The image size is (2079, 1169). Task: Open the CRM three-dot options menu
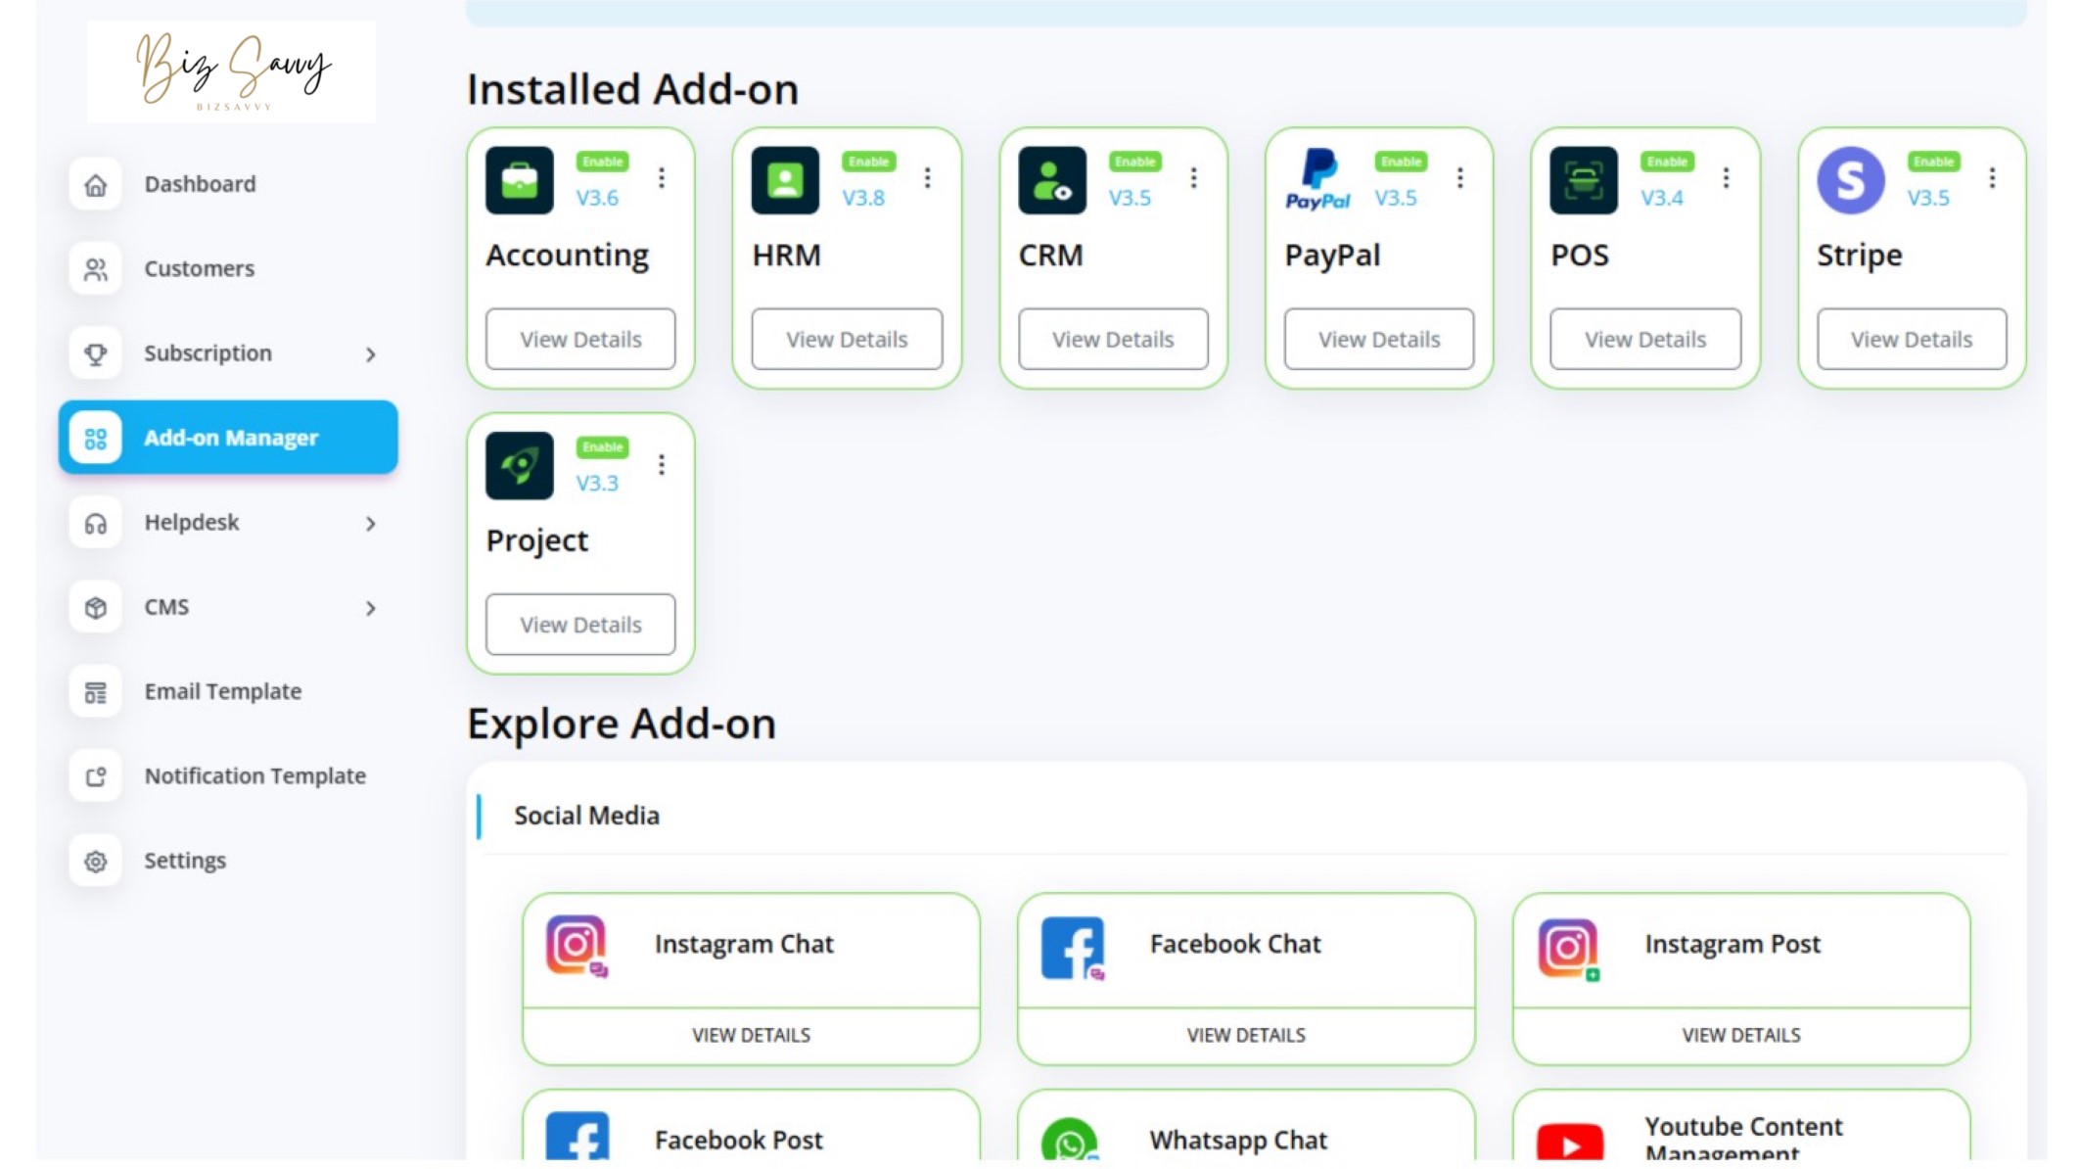point(1194,177)
